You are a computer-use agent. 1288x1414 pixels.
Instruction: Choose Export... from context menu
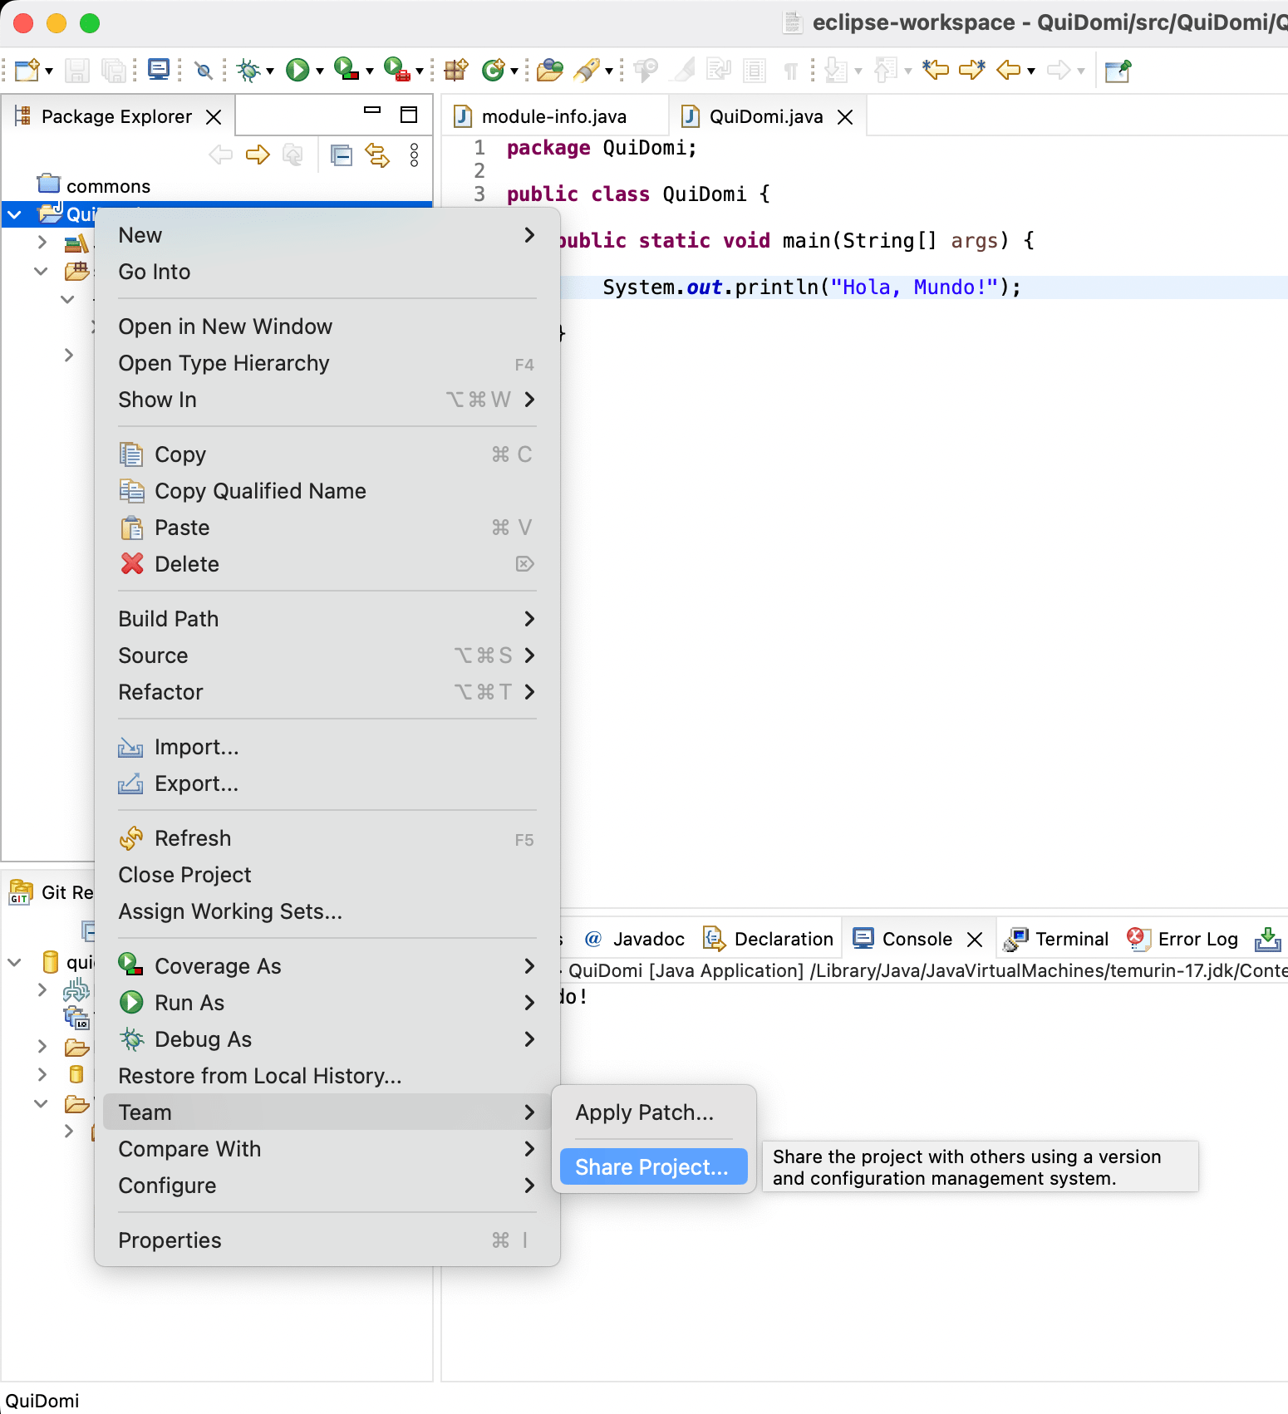pos(327,783)
